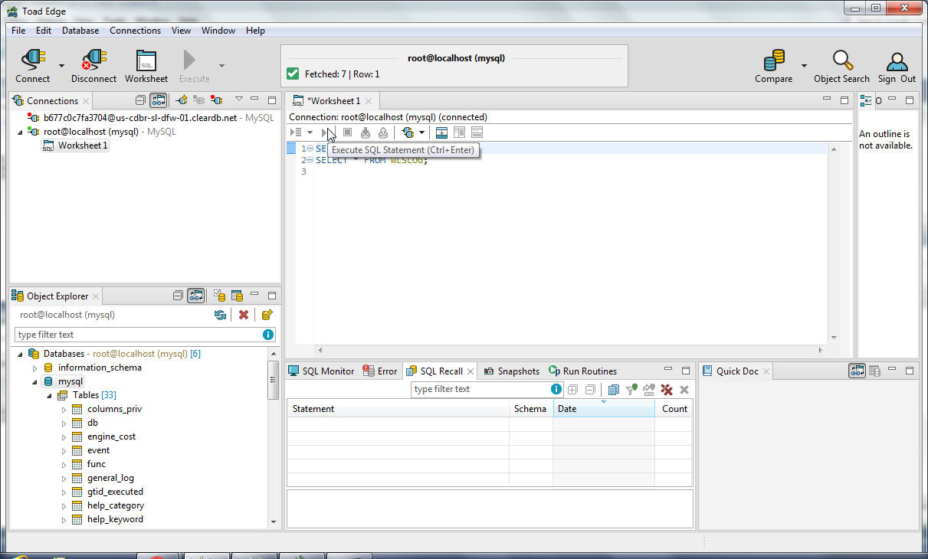Collapse the mysql database node
This screenshot has height=559, width=928.
tap(34, 382)
